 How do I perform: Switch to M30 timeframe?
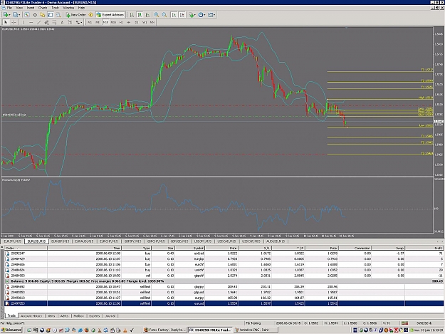(x=113, y=22)
